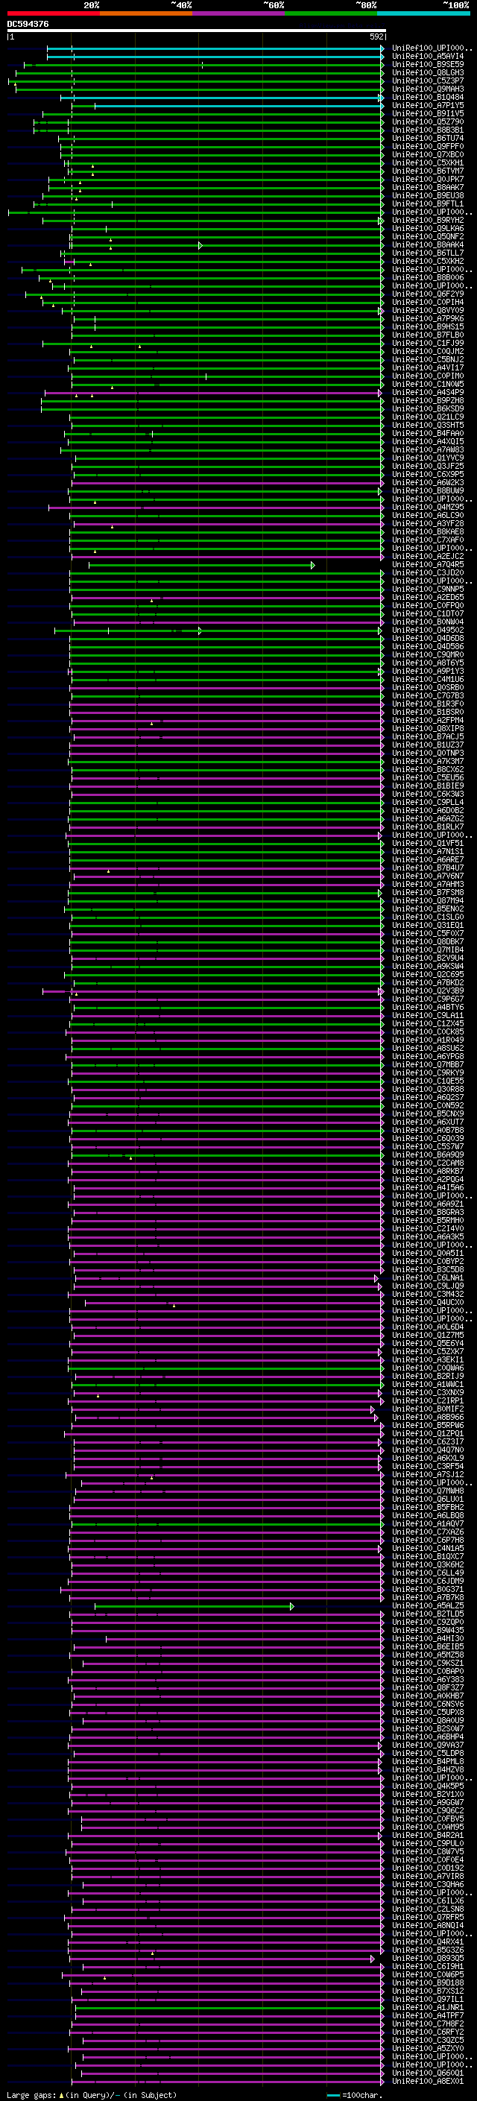This screenshot has height=2101, width=477.
Task: Click the Large gaps legend text
Action: point(92,2094)
